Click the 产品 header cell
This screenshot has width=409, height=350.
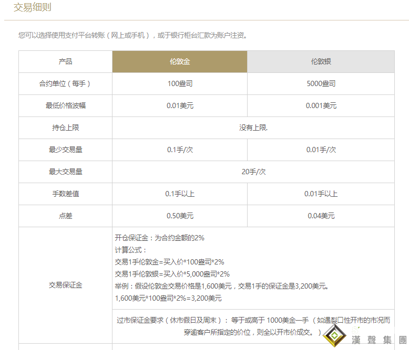(66, 62)
